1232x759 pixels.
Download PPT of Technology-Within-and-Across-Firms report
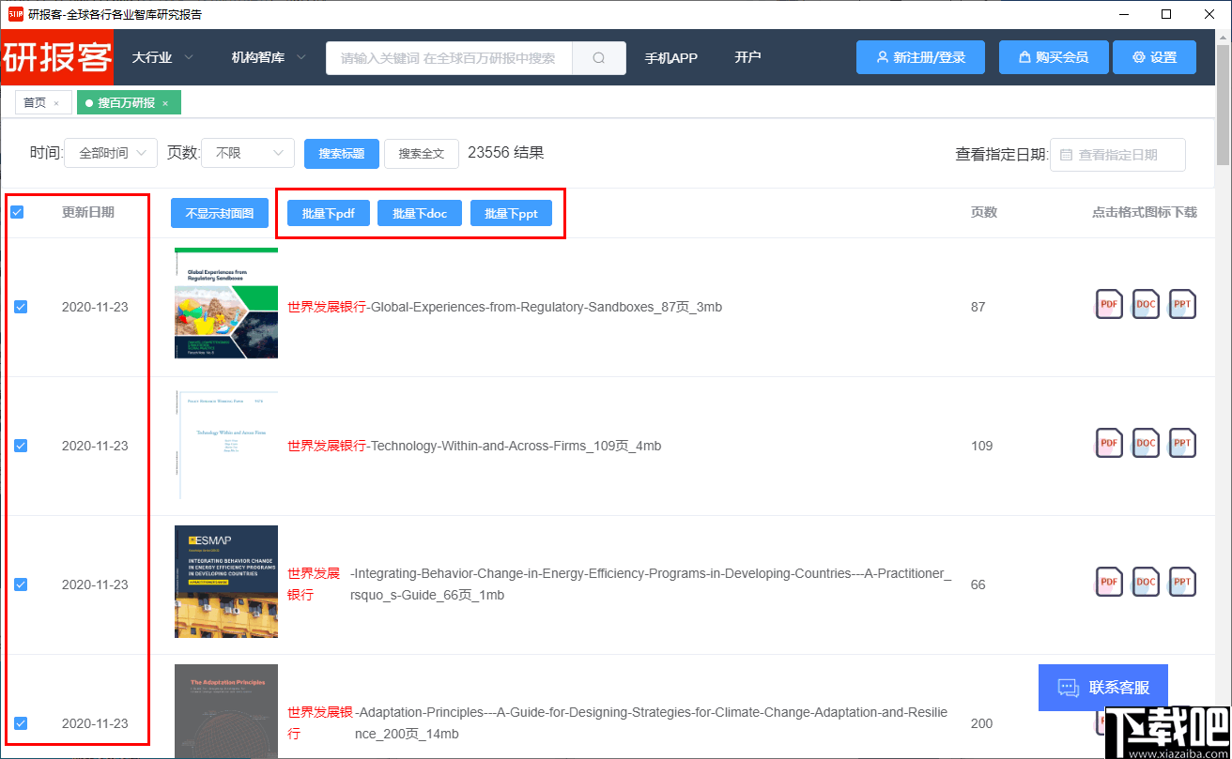click(x=1182, y=444)
